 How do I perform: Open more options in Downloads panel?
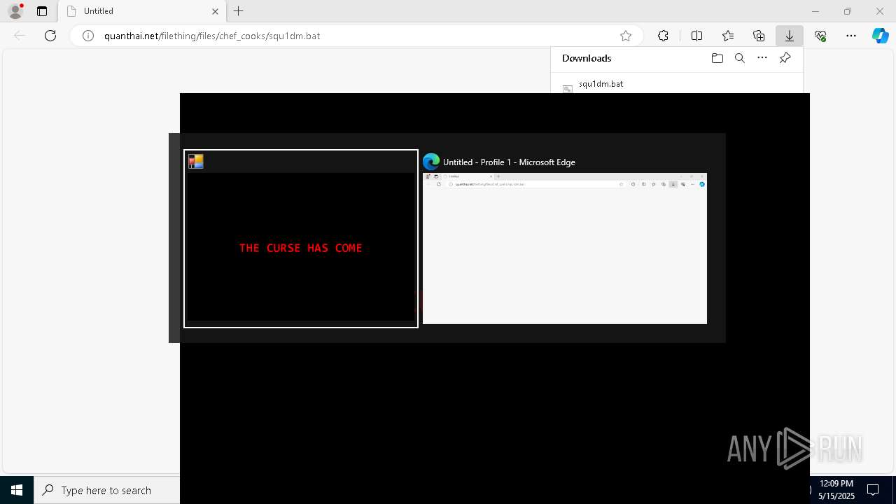click(762, 58)
